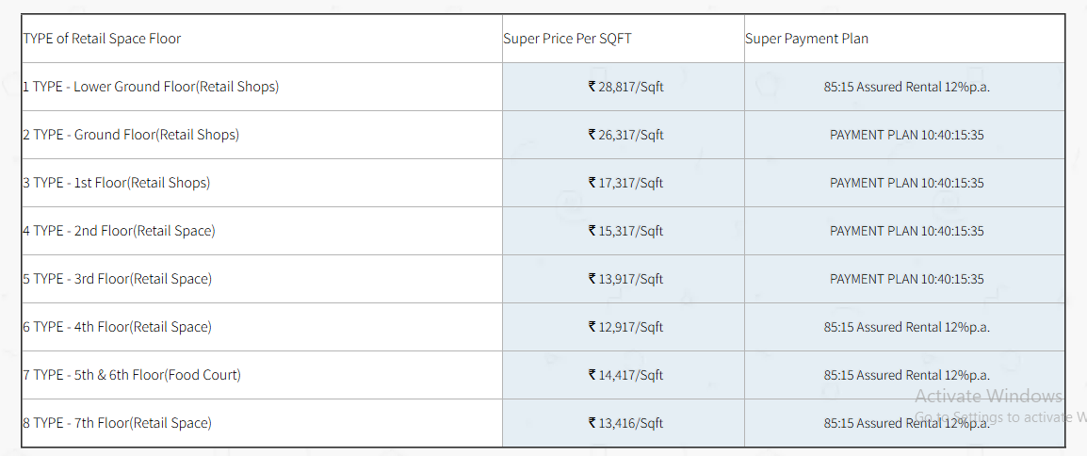Click the ₹ 13,917/Sqft price cell
Image resolution: width=1087 pixels, height=456 pixels.
point(624,279)
